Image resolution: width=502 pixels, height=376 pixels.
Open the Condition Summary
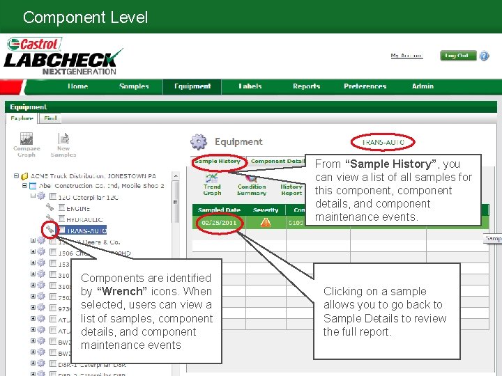252,184
